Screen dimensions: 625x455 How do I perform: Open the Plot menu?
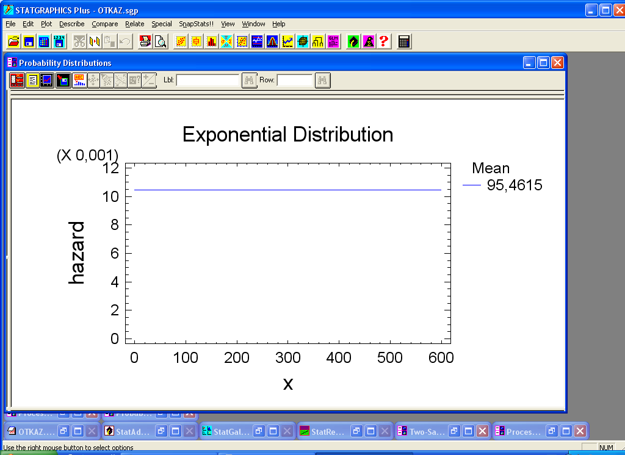[x=46, y=24]
